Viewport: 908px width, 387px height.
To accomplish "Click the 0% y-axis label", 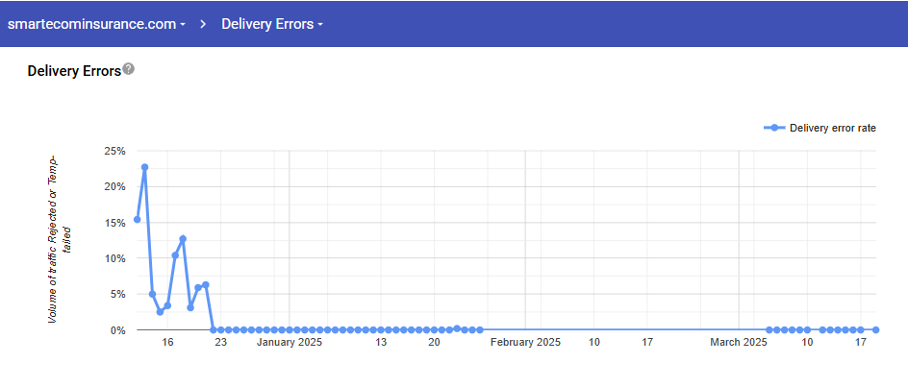I will click(x=117, y=330).
